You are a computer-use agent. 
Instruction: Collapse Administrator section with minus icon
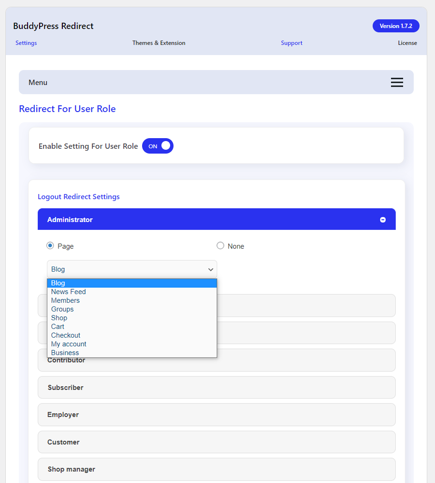tap(383, 220)
